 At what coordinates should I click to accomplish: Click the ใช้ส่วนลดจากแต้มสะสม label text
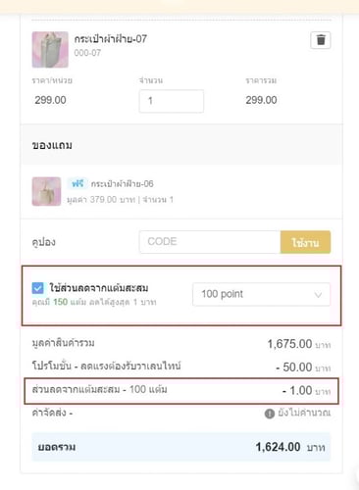tap(99, 288)
